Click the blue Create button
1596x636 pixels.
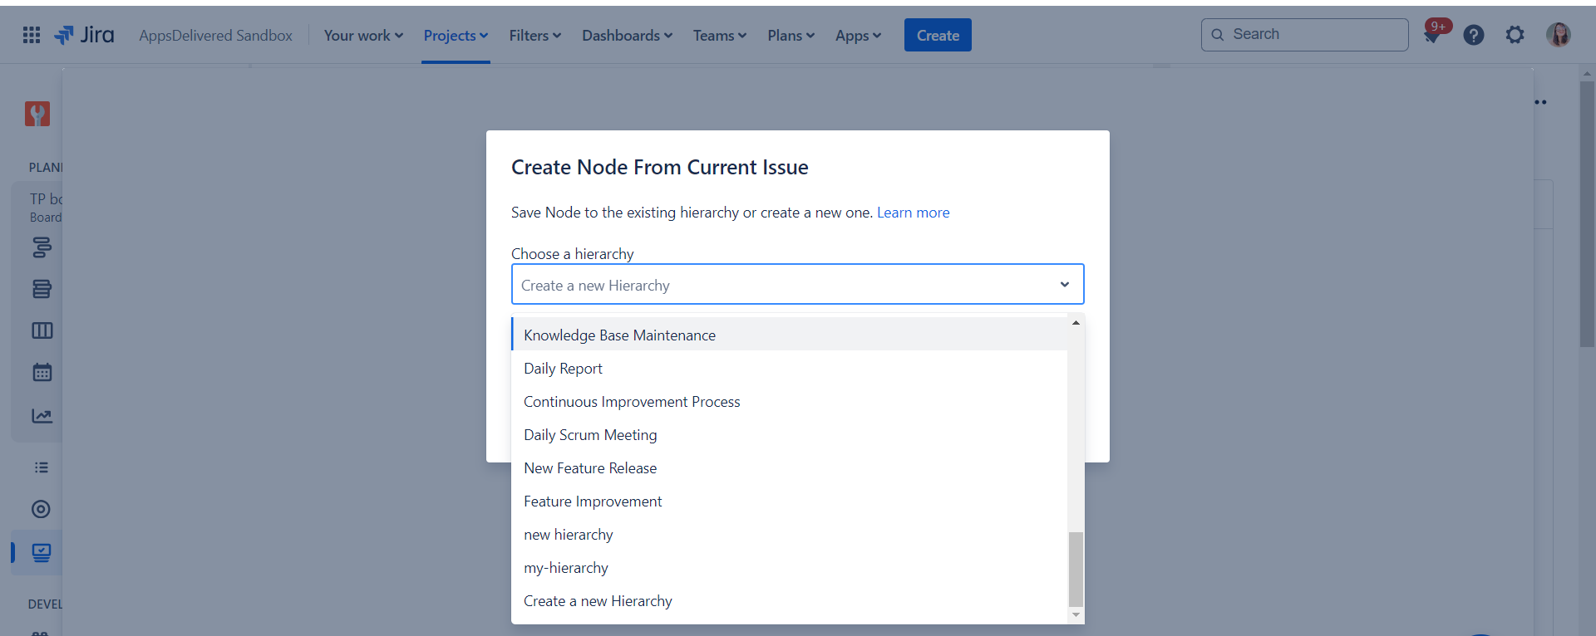pos(937,36)
